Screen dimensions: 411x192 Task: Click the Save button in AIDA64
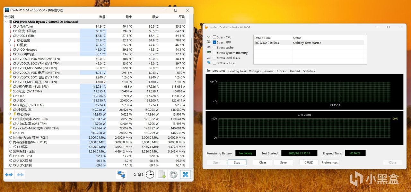coord(283,162)
